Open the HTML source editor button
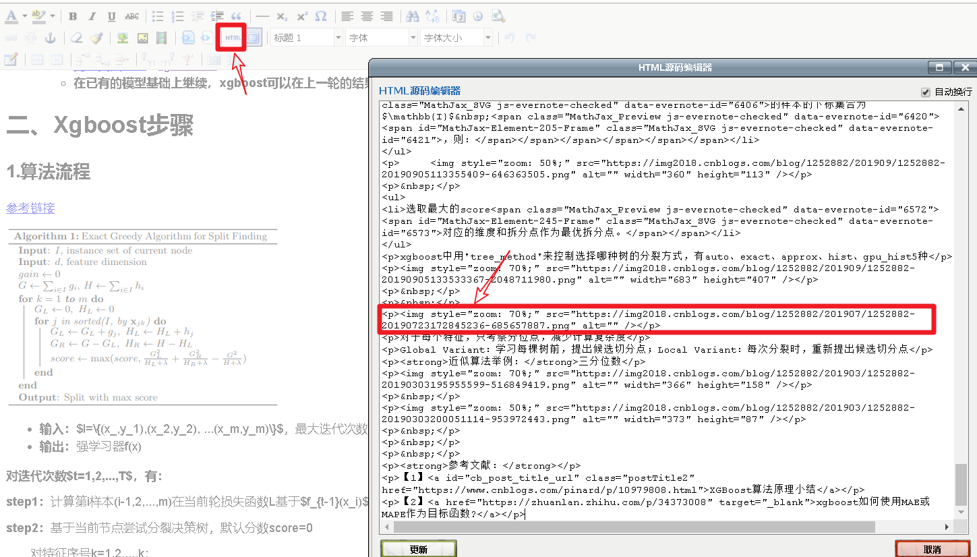977x557 pixels. pyautogui.click(x=233, y=38)
